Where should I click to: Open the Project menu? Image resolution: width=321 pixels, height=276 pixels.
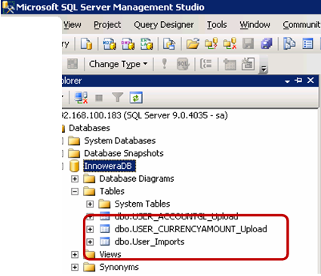click(x=107, y=25)
